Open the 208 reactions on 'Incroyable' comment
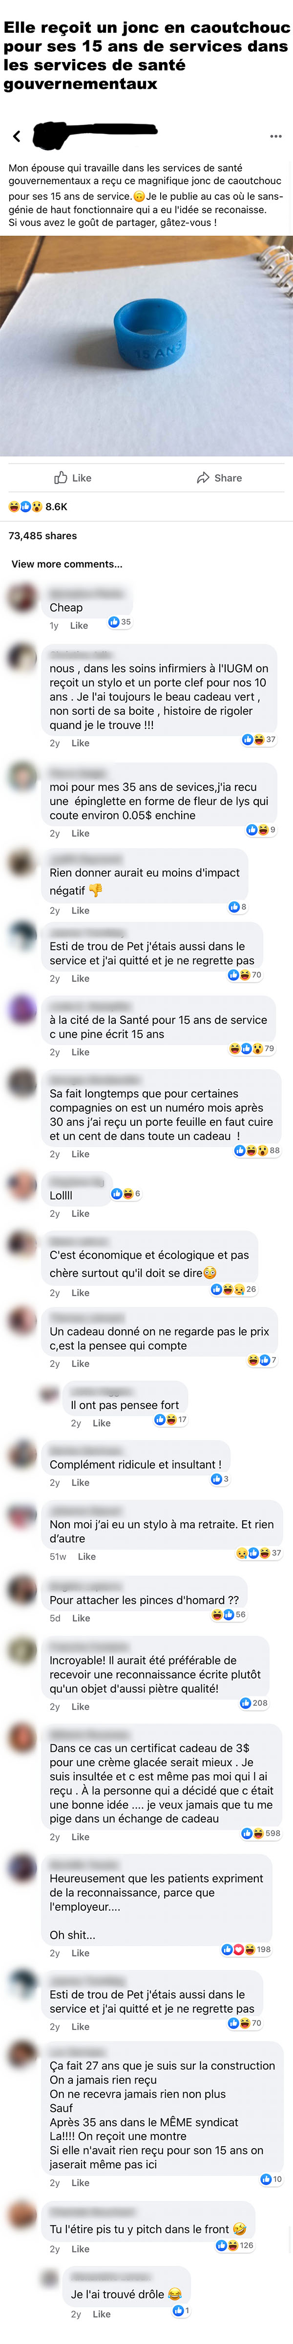Image resolution: width=293 pixels, height=2344 pixels. [254, 1703]
